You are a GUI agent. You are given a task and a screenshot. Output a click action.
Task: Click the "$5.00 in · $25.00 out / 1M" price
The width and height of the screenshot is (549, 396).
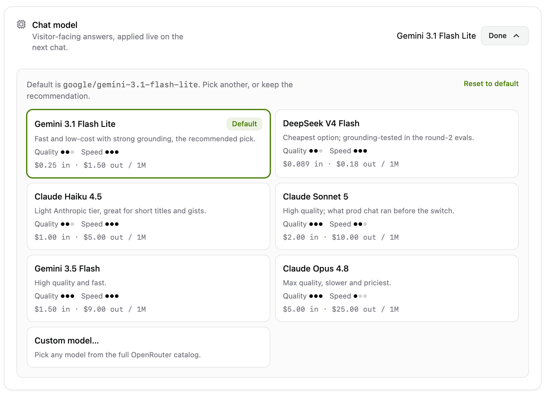point(341,309)
